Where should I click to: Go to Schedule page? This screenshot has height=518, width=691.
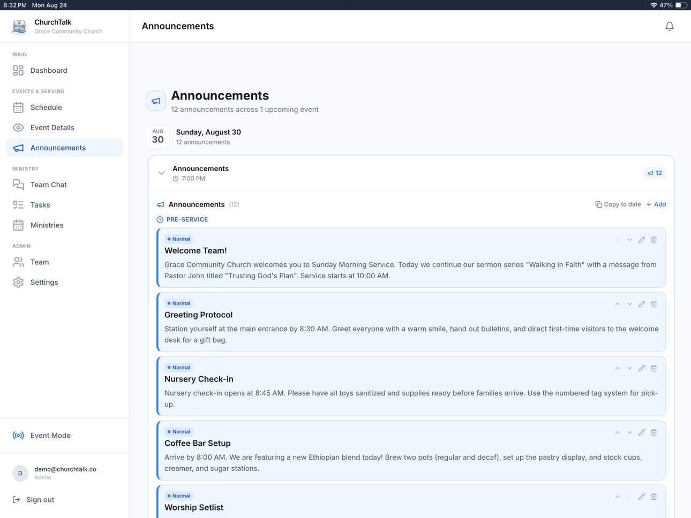pos(64,108)
